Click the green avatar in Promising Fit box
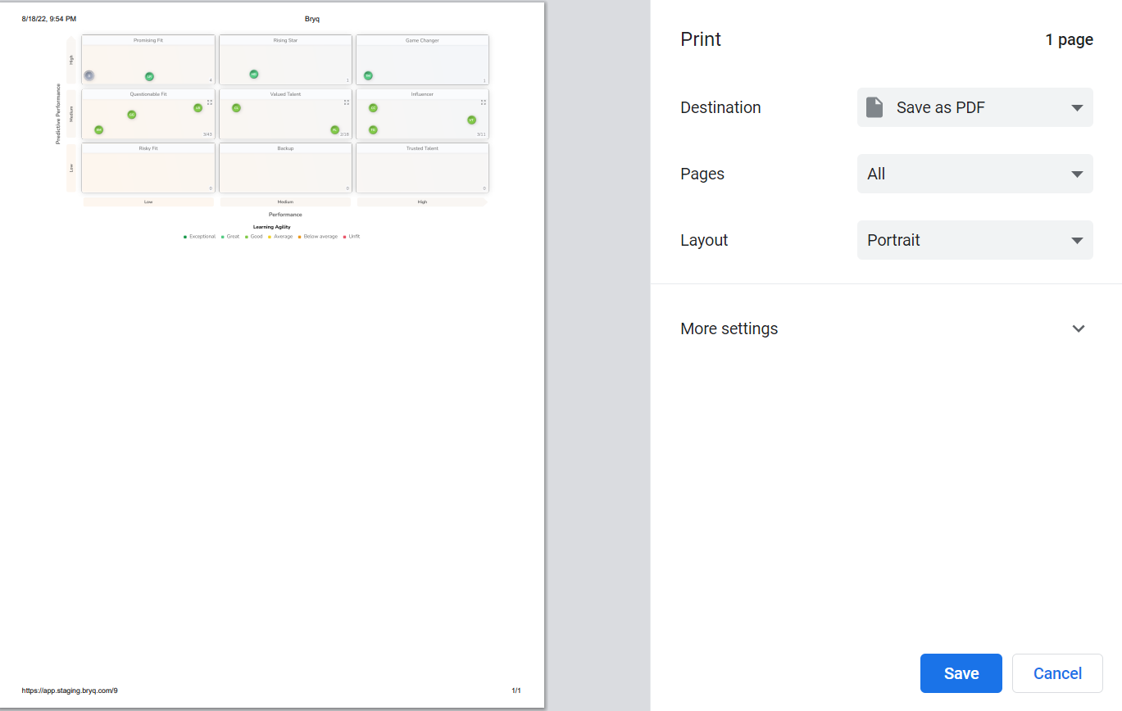Image resolution: width=1122 pixels, height=711 pixels. click(x=149, y=76)
